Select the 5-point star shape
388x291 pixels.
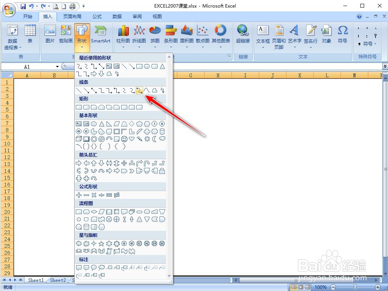tap(101, 244)
